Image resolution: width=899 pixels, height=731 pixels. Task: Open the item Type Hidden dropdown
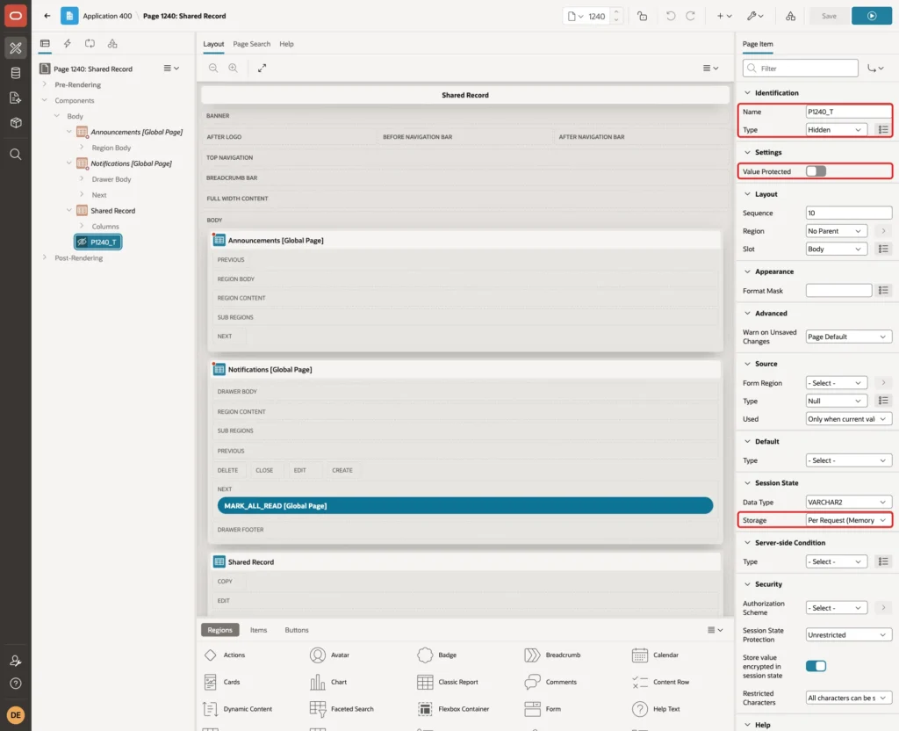[x=836, y=130]
